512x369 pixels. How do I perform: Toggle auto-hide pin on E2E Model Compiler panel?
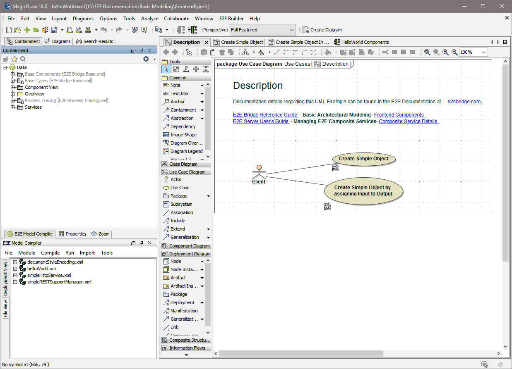141,243
